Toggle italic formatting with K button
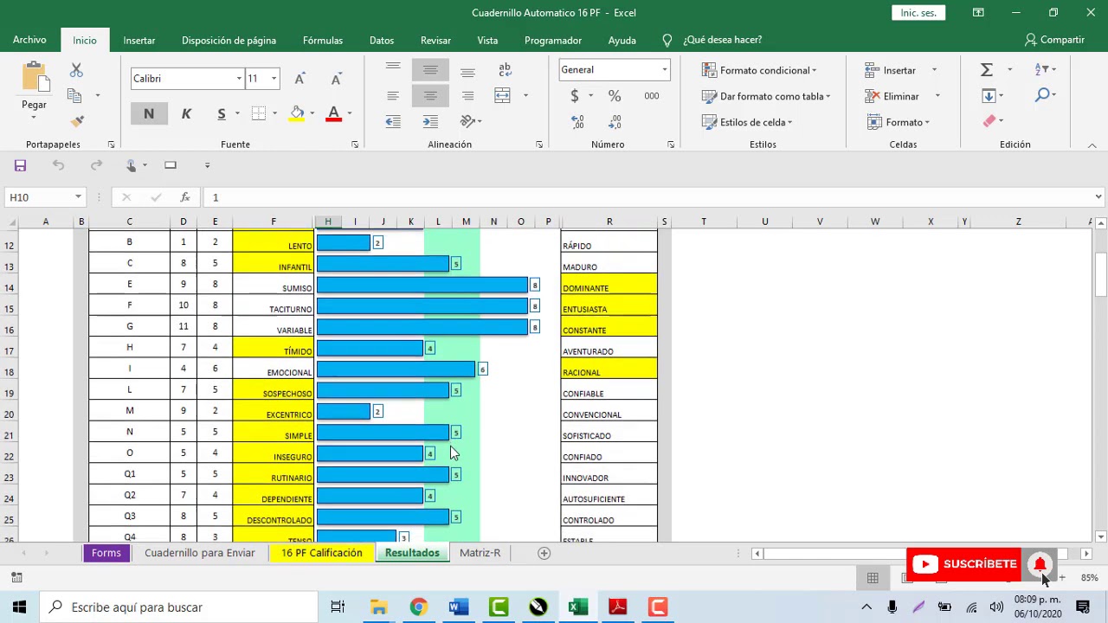1108x623 pixels. (x=186, y=113)
